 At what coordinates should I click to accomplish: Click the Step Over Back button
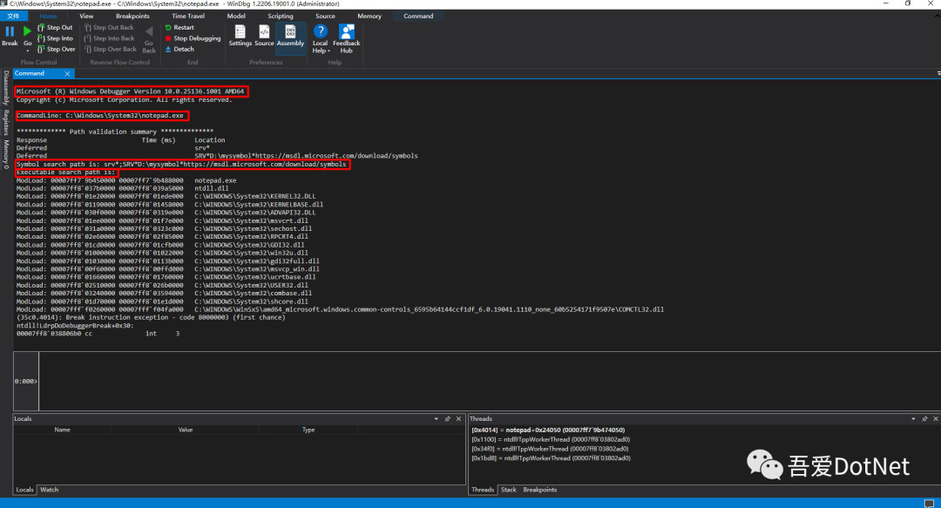click(x=111, y=50)
